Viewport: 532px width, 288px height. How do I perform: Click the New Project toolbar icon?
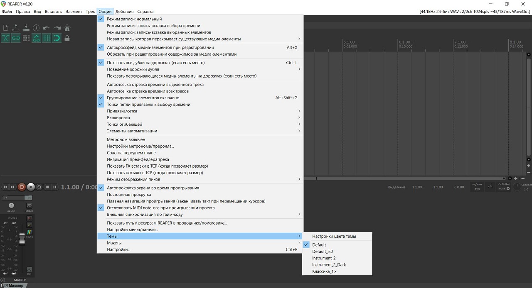pyautogui.click(x=6, y=28)
